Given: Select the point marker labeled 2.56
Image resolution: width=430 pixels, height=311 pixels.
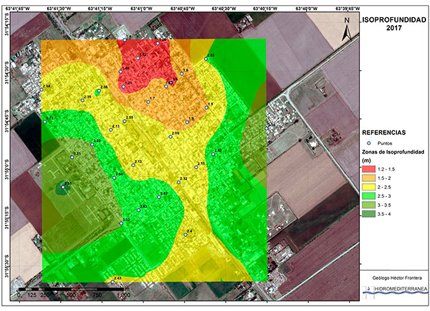Looking at the screenshot, I should click(99, 91).
